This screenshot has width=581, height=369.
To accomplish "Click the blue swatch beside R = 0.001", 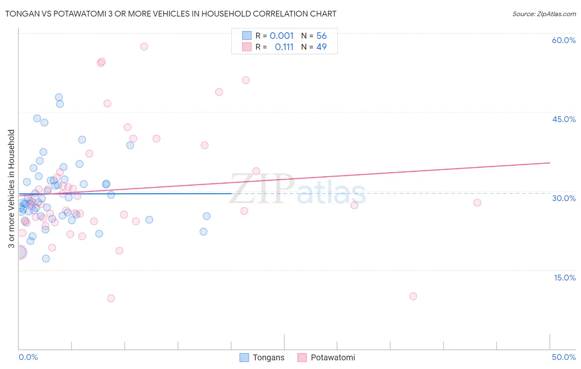I will 247,36.
